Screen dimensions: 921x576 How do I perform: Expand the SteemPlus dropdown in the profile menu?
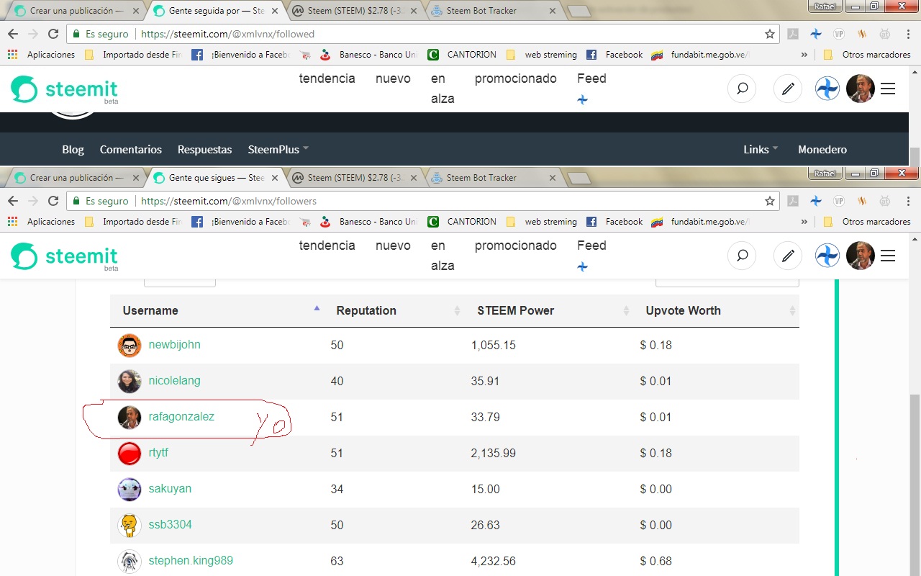278,149
